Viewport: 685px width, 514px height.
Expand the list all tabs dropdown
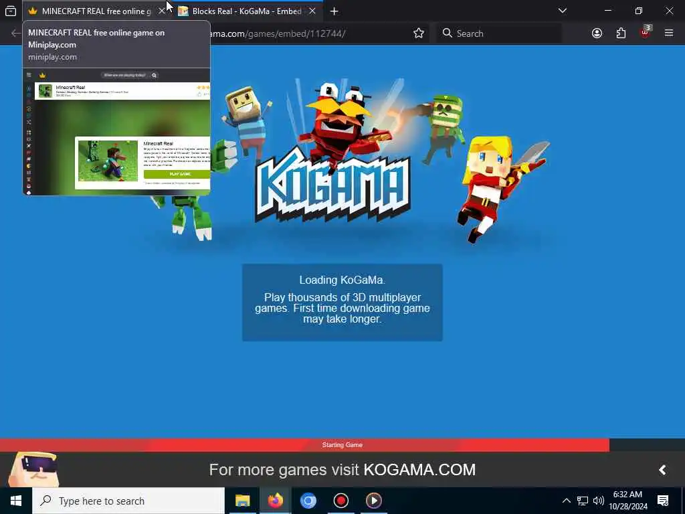[563, 11]
